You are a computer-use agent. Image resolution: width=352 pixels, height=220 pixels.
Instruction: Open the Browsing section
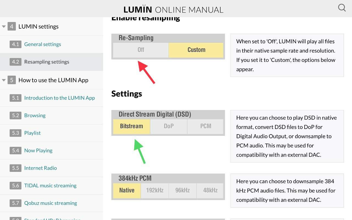pos(35,116)
